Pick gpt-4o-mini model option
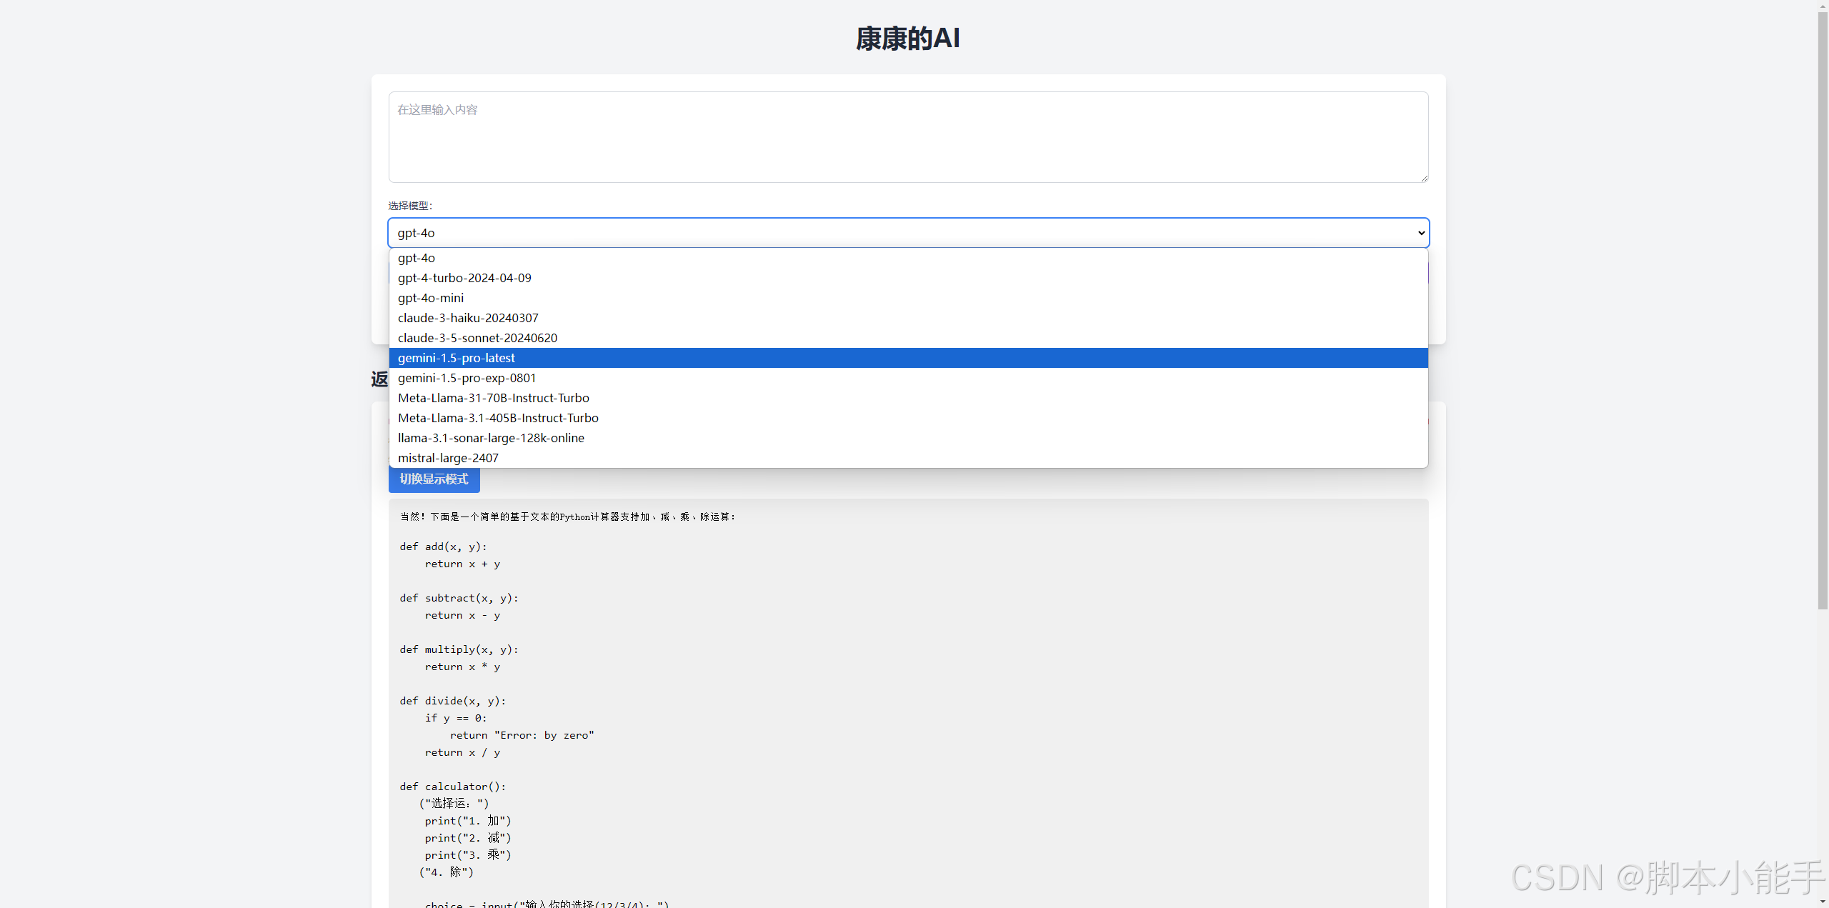This screenshot has height=908, width=1829. point(431,298)
